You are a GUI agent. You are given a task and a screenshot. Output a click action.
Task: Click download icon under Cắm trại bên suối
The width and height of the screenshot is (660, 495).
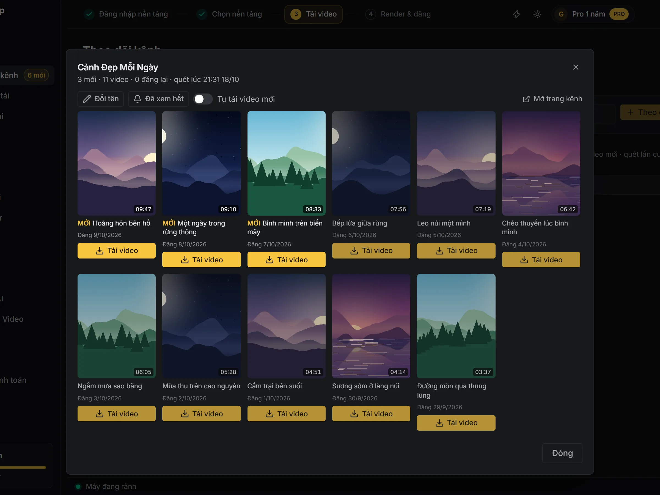click(x=269, y=414)
